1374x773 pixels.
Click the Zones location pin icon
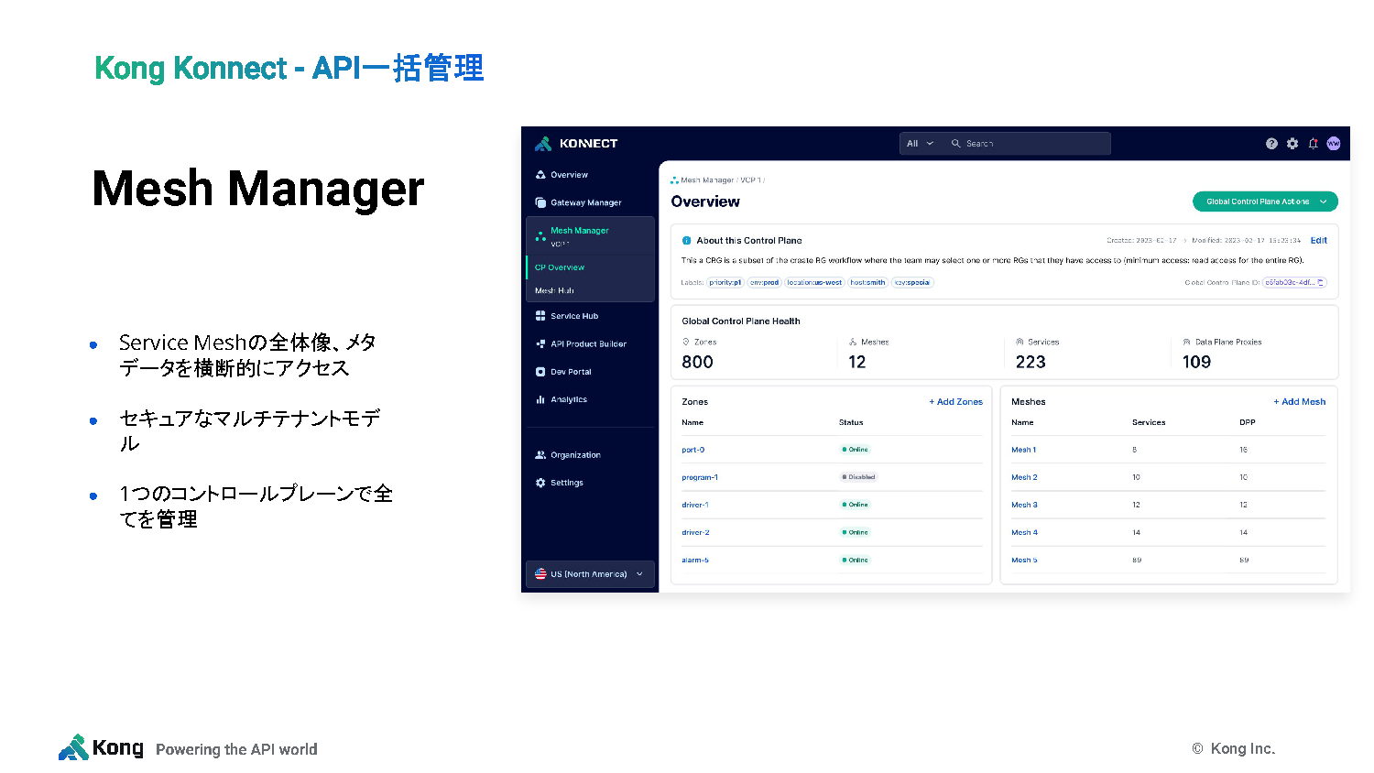(686, 342)
